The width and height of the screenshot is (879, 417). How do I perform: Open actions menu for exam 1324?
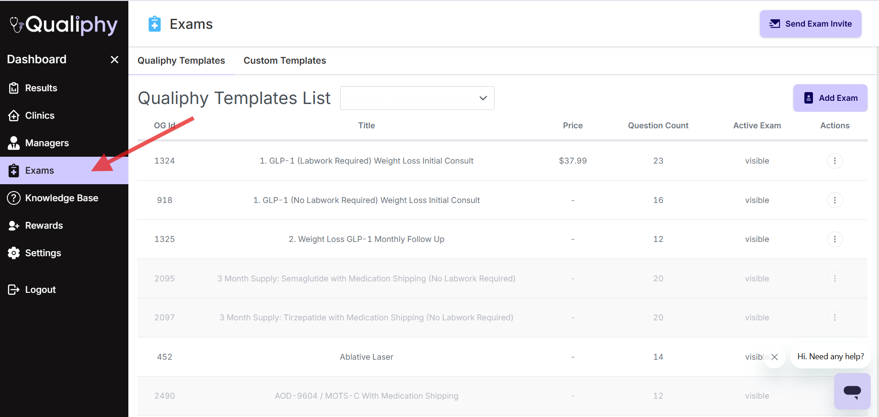pyautogui.click(x=835, y=161)
